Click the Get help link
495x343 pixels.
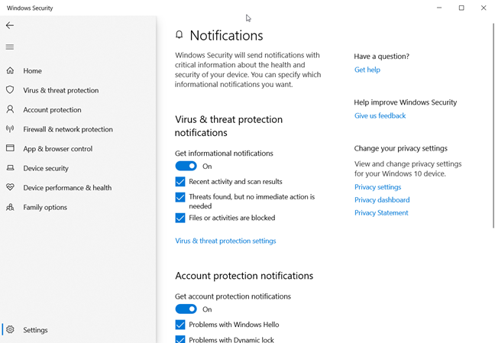pos(367,70)
